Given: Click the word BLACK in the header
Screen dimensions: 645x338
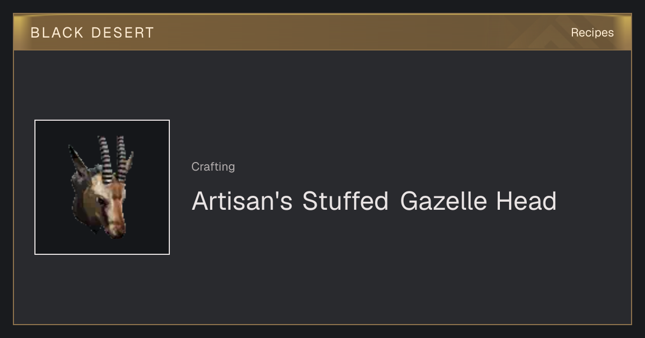Looking at the screenshot, I should click(x=57, y=33).
